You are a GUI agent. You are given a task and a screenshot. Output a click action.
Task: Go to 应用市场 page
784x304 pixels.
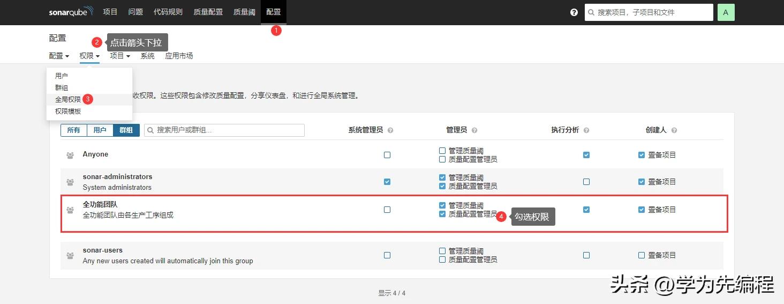179,56
